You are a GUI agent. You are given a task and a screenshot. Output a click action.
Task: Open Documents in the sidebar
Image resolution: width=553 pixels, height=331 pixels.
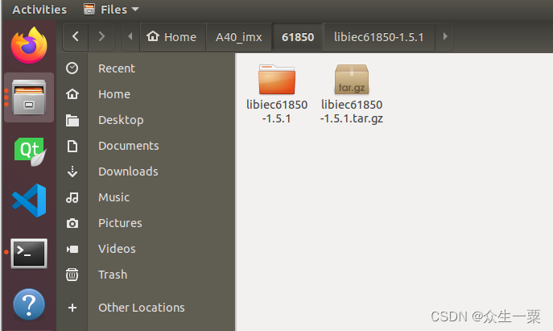tap(129, 146)
